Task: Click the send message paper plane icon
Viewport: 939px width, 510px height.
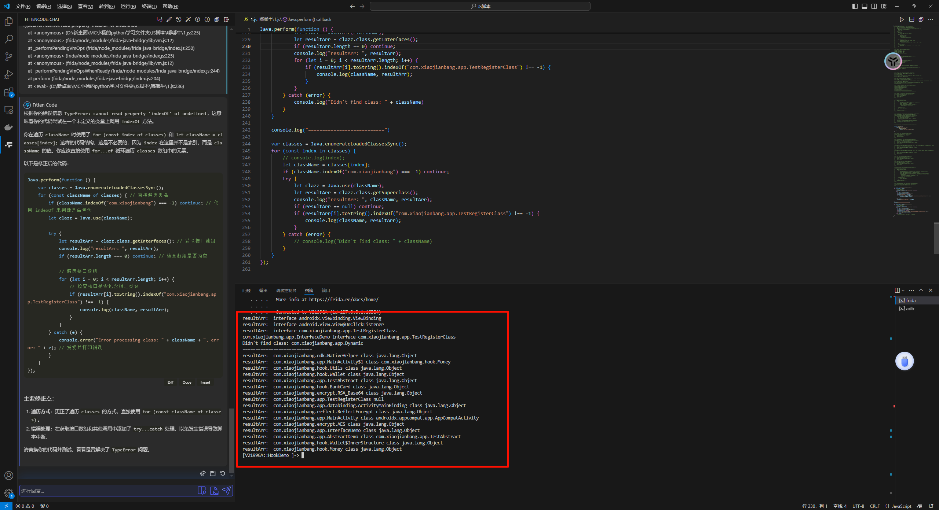Action: click(x=227, y=490)
